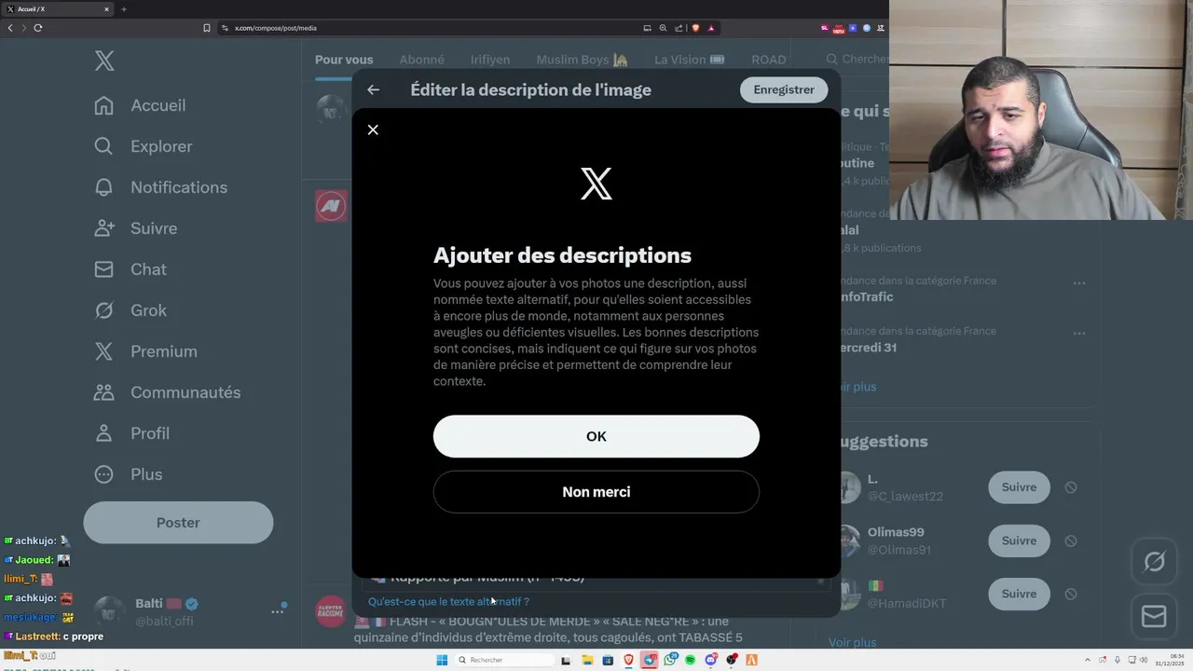This screenshot has height=671, width=1193.
Task: Open more options for the Mercredi 31 trend
Action: pyautogui.click(x=1079, y=333)
